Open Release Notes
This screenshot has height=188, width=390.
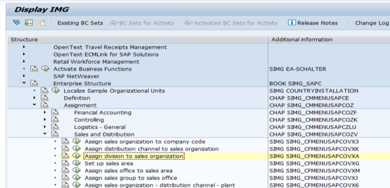coord(313,23)
